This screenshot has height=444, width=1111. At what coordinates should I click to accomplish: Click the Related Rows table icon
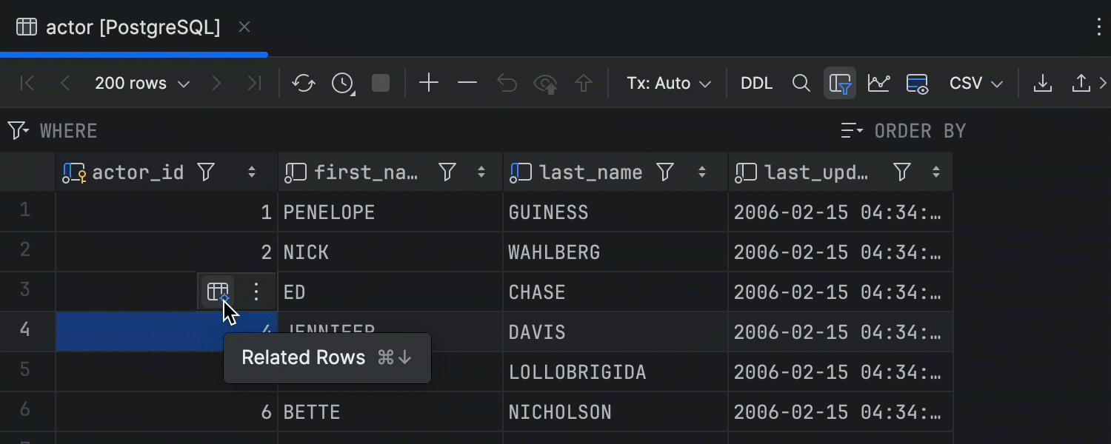click(x=218, y=292)
